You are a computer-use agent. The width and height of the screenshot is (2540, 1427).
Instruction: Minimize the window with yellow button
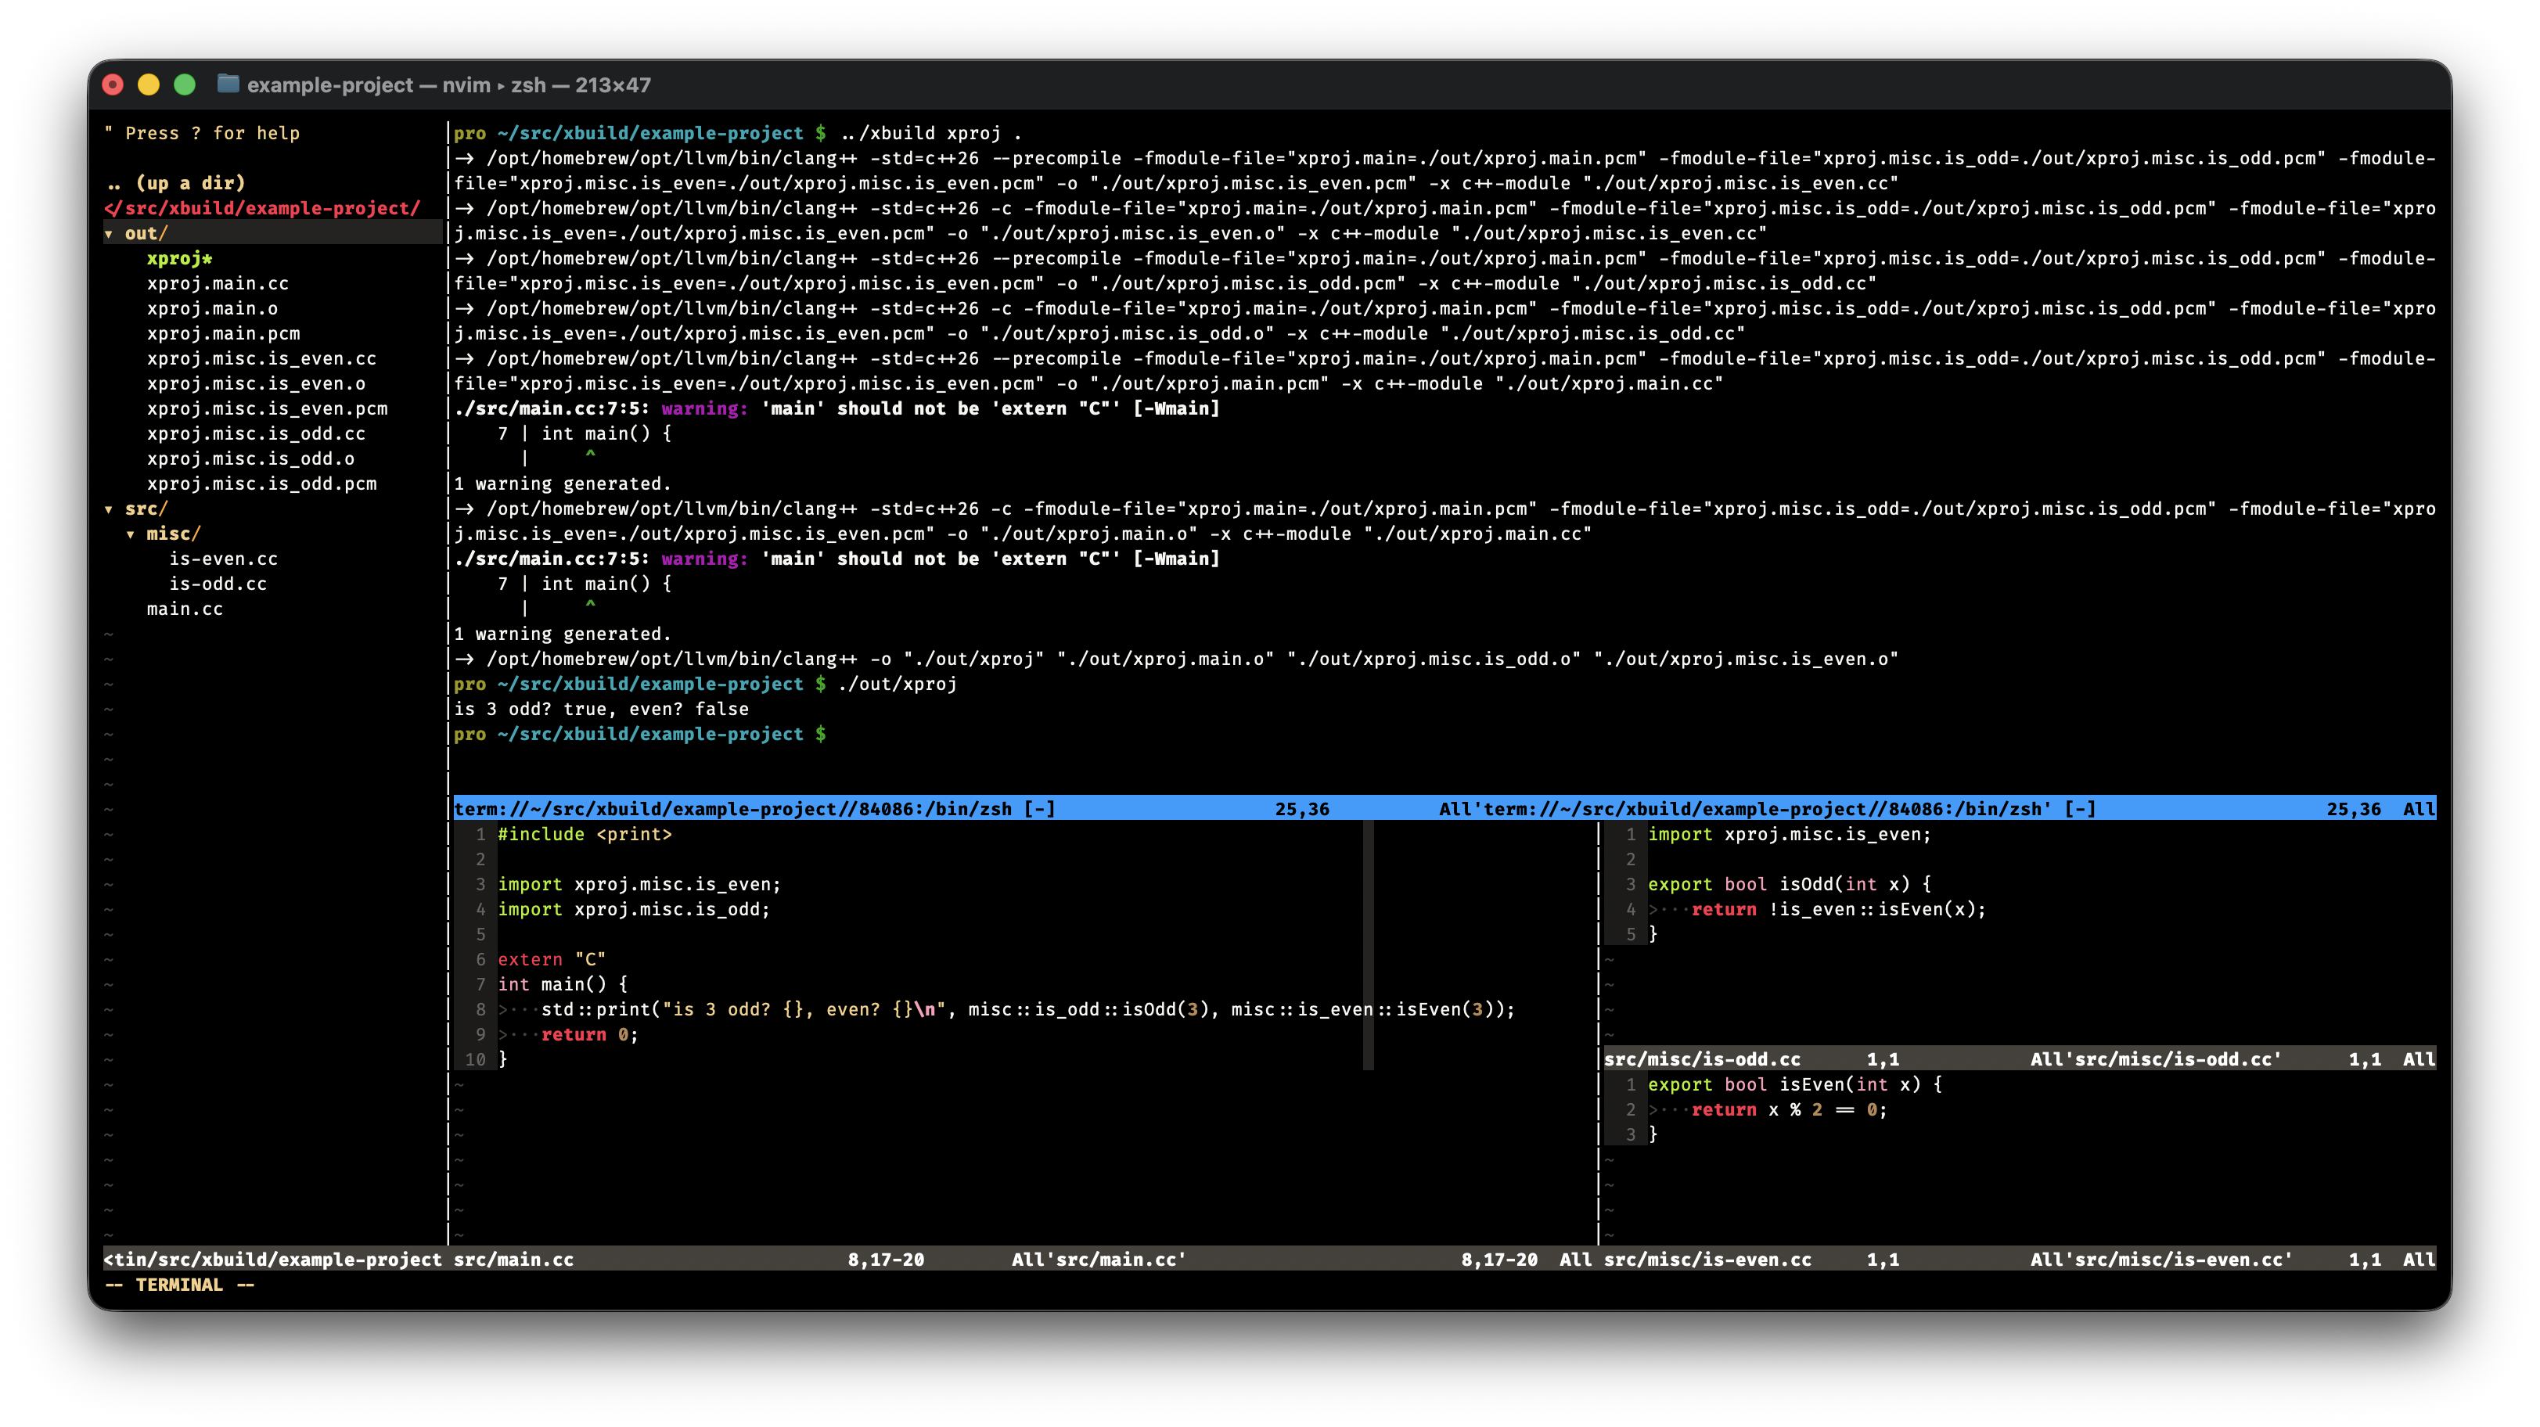click(149, 84)
